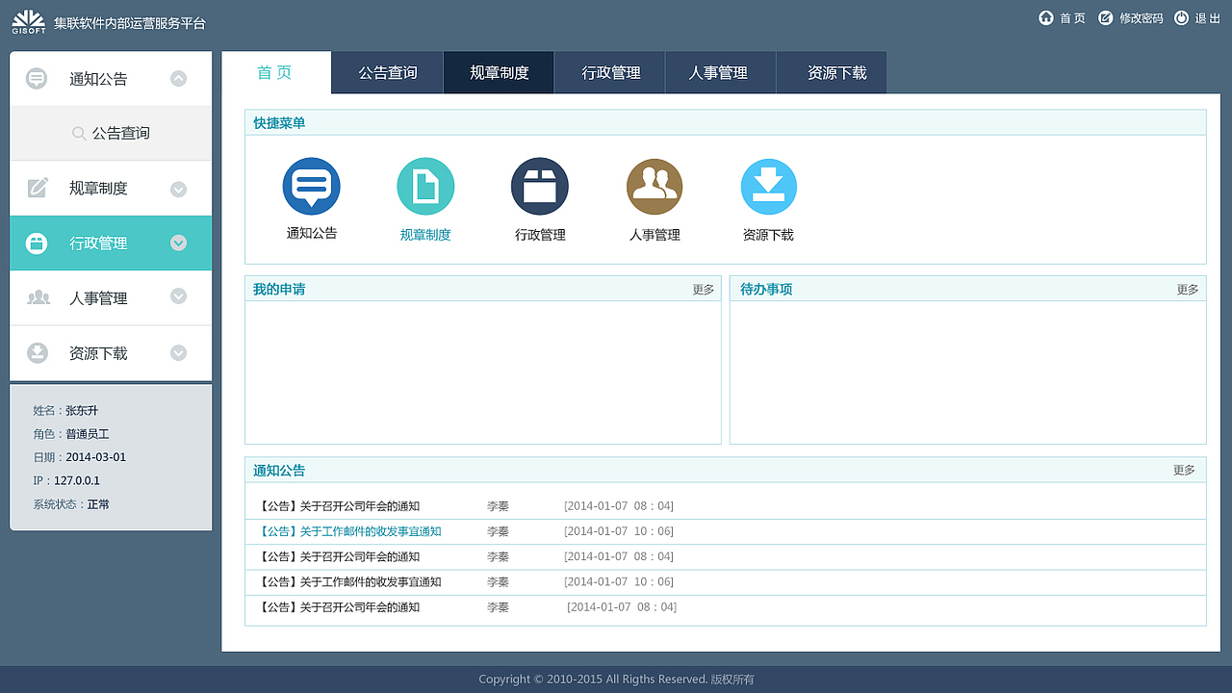Select 资源下载 sidebar menu label

coord(98,353)
